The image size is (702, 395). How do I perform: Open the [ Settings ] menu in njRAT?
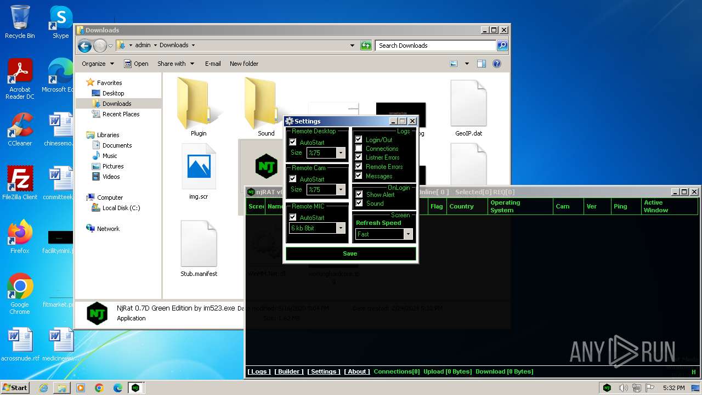pos(324,371)
